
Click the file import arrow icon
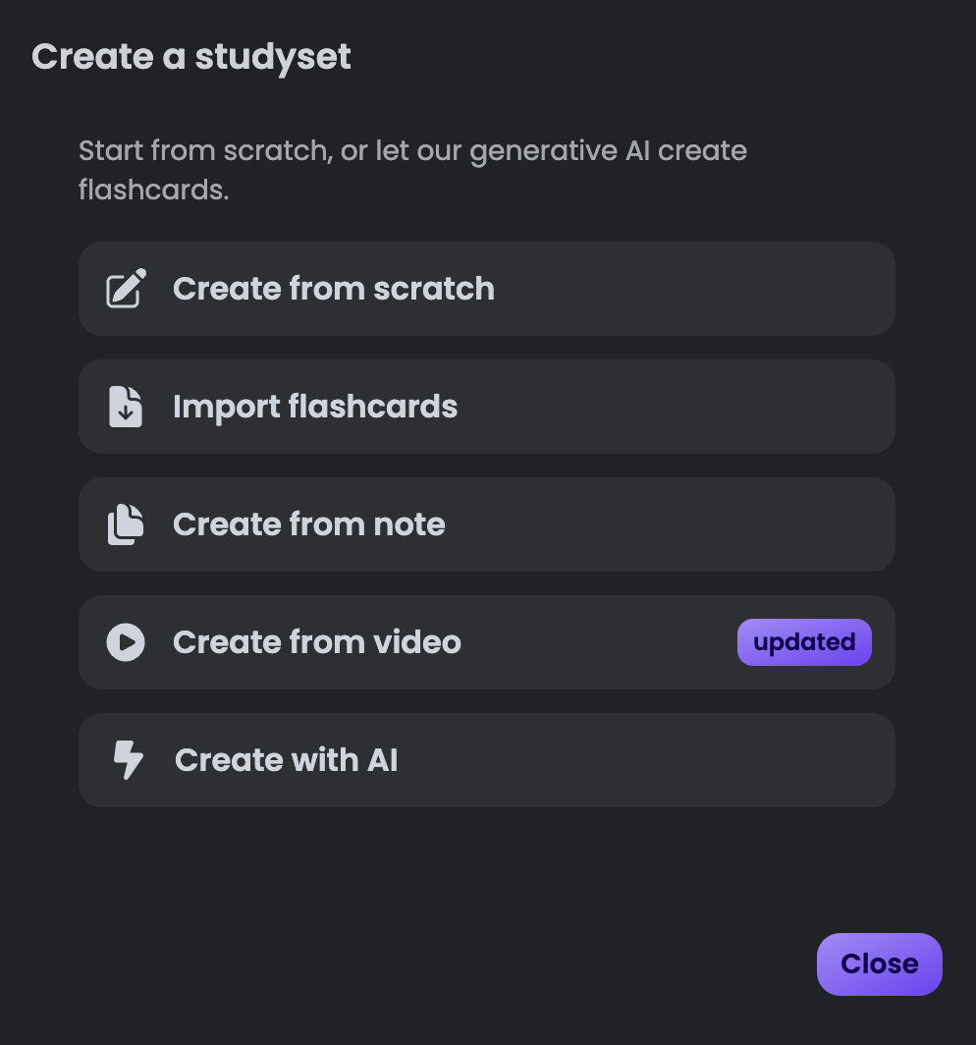click(126, 407)
